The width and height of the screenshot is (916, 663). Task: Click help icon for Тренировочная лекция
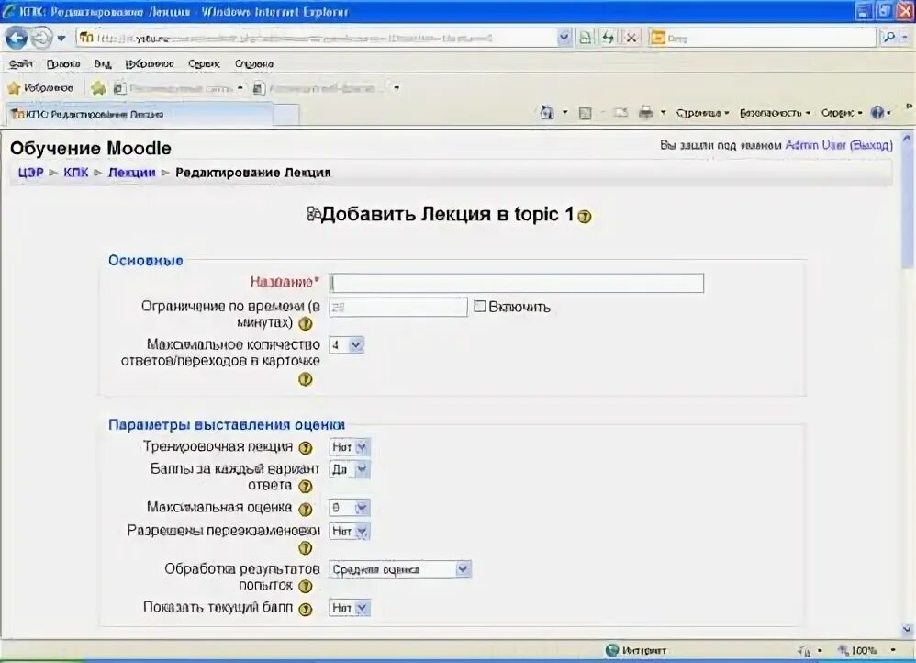point(305,448)
